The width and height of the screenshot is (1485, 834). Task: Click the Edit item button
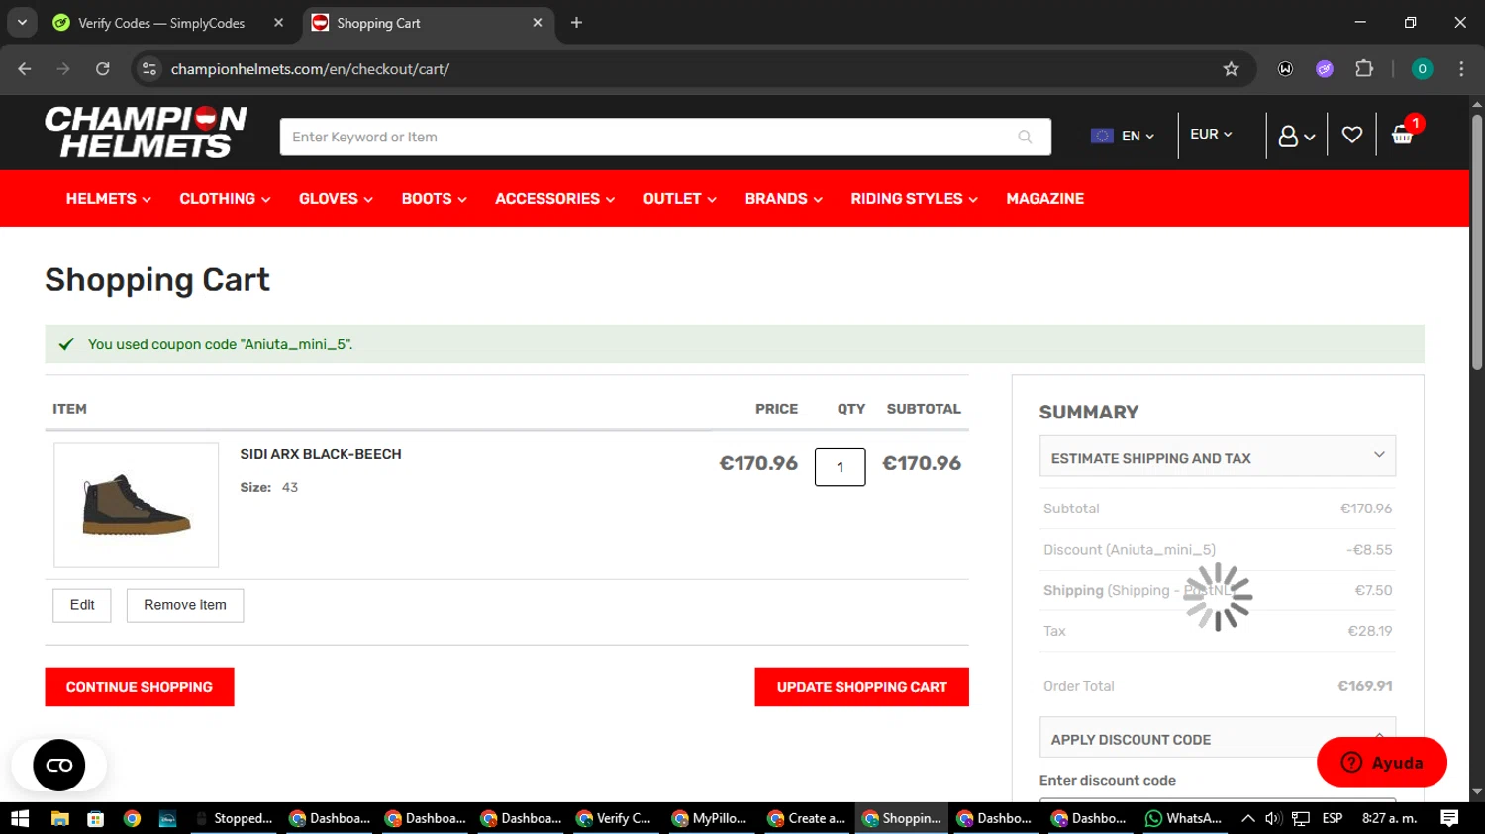pyautogui.click(x=82, y=604)
